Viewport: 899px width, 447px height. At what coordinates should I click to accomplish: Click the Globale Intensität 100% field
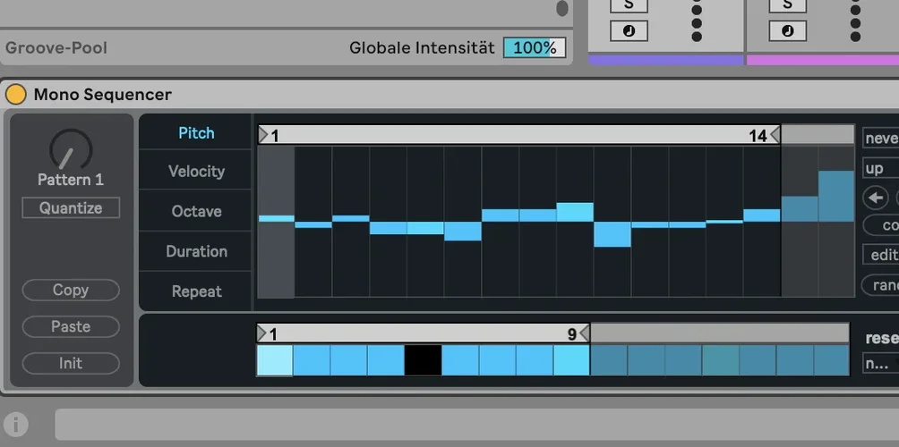(x=535, y=48)
